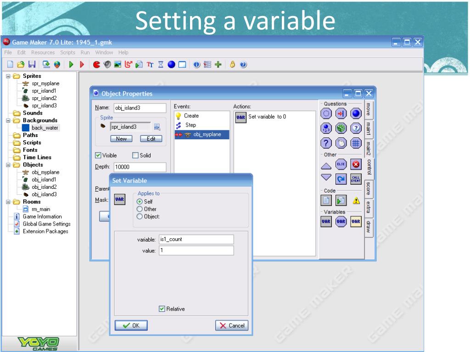
Task: Select the Test Chance dice action icon
Action: coord(341,128)
